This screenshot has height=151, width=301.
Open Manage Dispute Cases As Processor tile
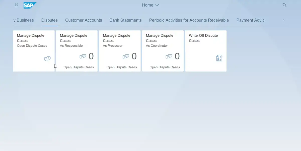[120, 51]
